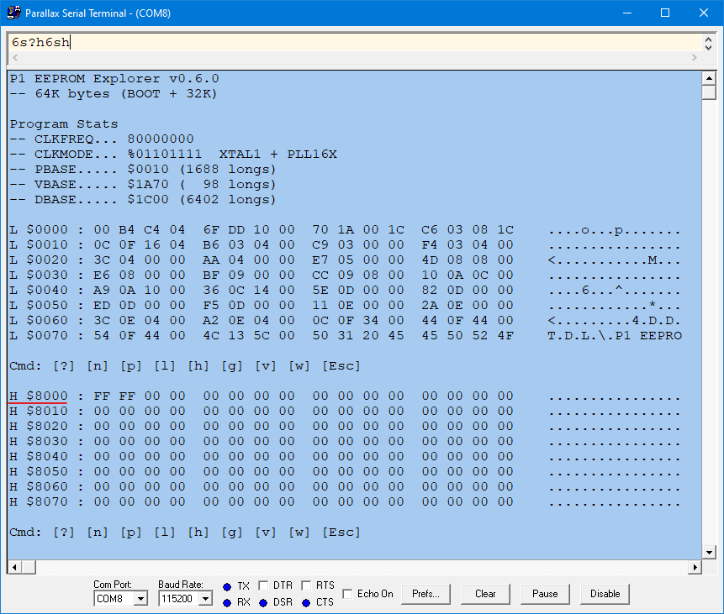Open the Baud Rate dropdown
Image resolution: width=724 pixels, height=614 pixels.
point(205,599)
